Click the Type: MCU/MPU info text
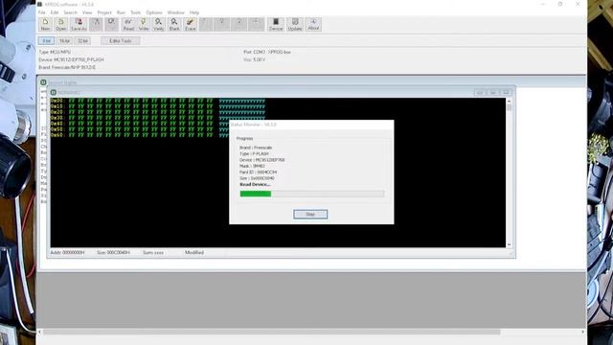Screen dimensions: 613x345 tap(55, 52)
